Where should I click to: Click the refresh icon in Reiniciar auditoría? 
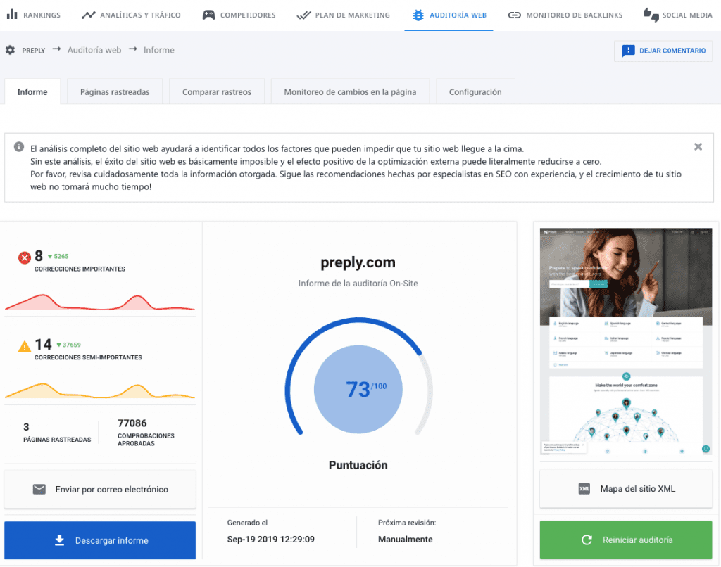[587, 540]
